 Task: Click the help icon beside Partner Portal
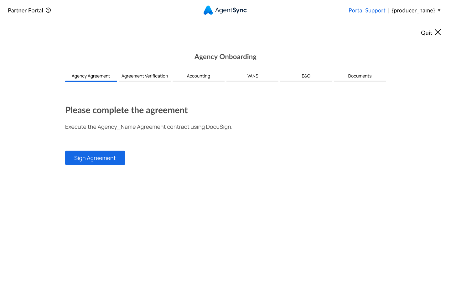[48, 10]
